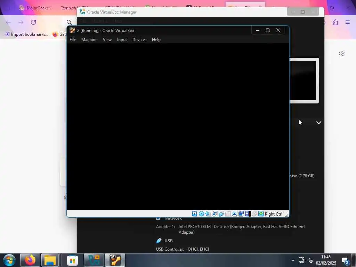Switch to MajorGeeks browser tab
Viewport: 356px width, 267px height.
tap(36, 8)
